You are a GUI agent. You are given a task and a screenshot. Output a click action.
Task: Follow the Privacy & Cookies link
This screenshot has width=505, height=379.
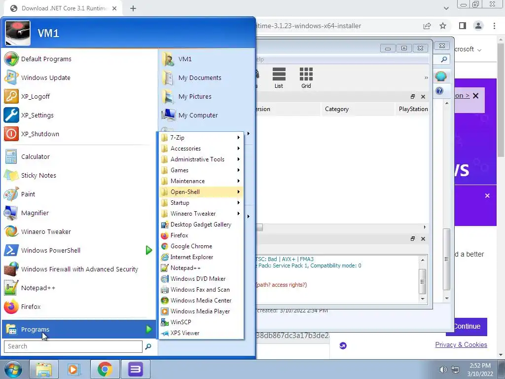[x=461, y=344]
